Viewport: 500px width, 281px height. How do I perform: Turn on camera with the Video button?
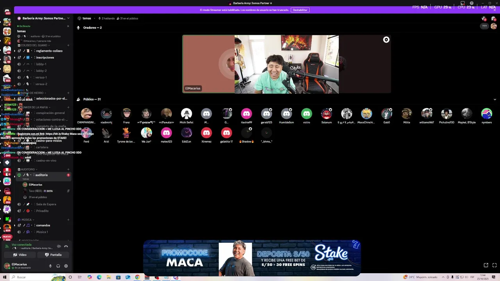point(20,255)
